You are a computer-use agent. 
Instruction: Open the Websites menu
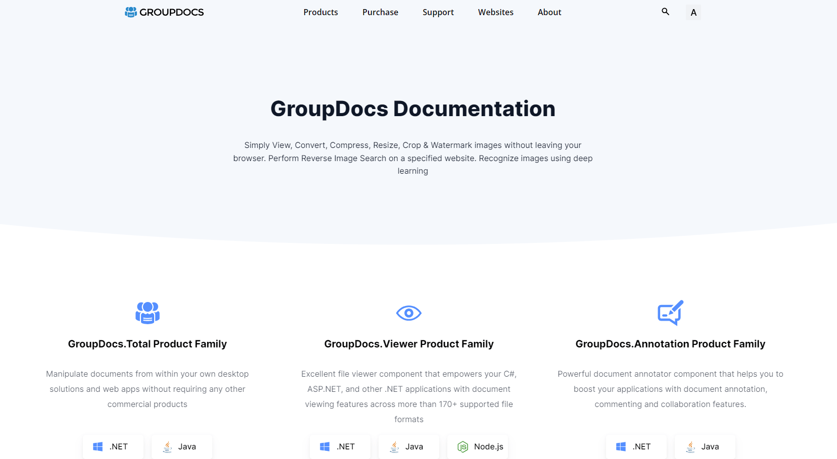pos(496,12)
